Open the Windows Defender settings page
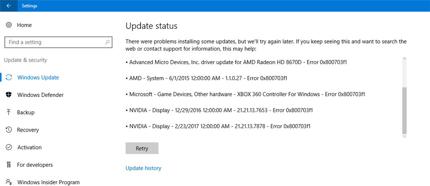The height and width of the screenshot is (186, 430). coord(41,95)
